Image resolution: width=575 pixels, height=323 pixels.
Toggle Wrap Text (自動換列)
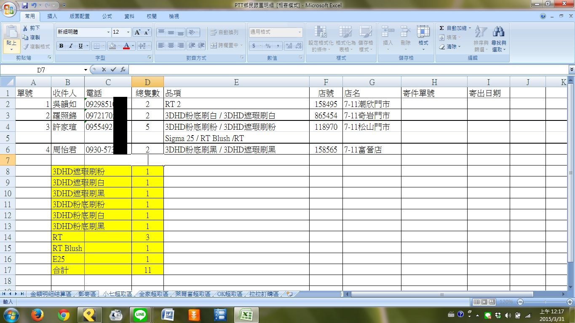pyautogui.click(x=225, y=32)
